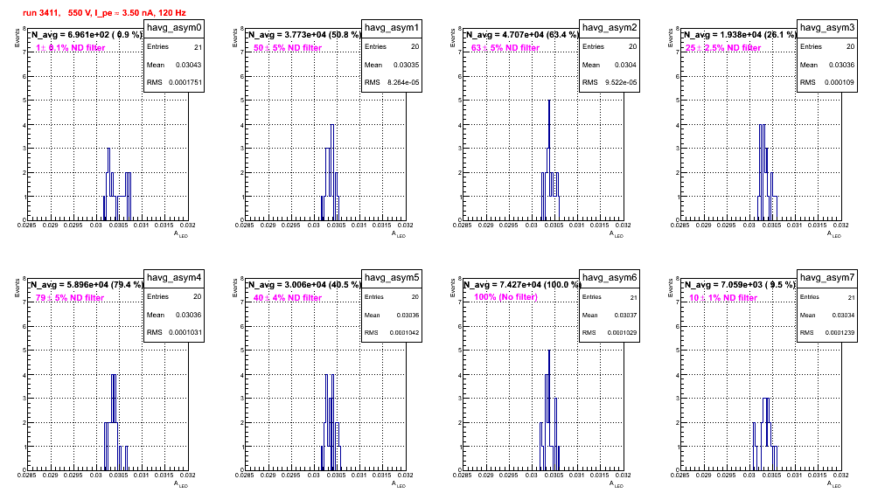This screenshot has height=500, width=871.
Task: Click RMS value 0.0001031 in havg_asym4
Action: click(185, 332)
